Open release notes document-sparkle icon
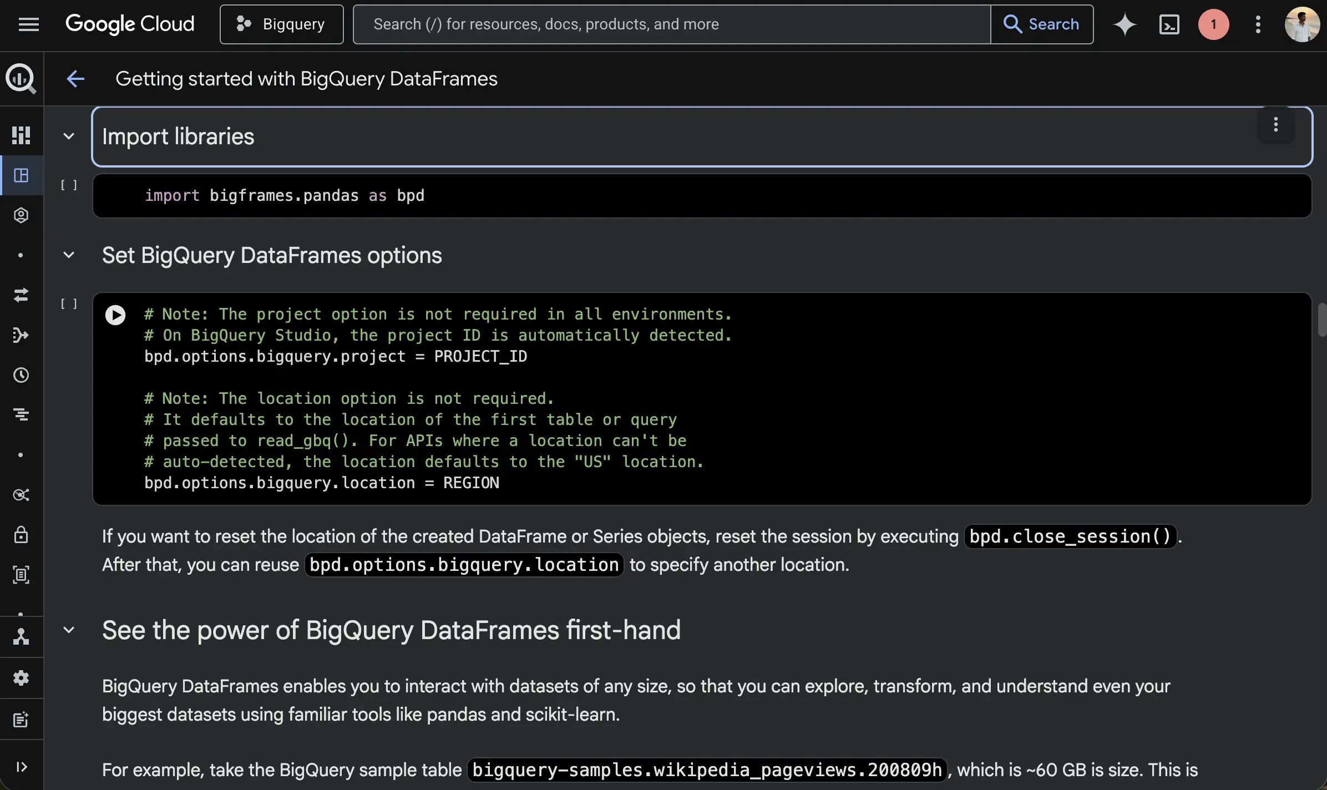The height and width of the screenshot is (790, 1327). tap(21, 720)
